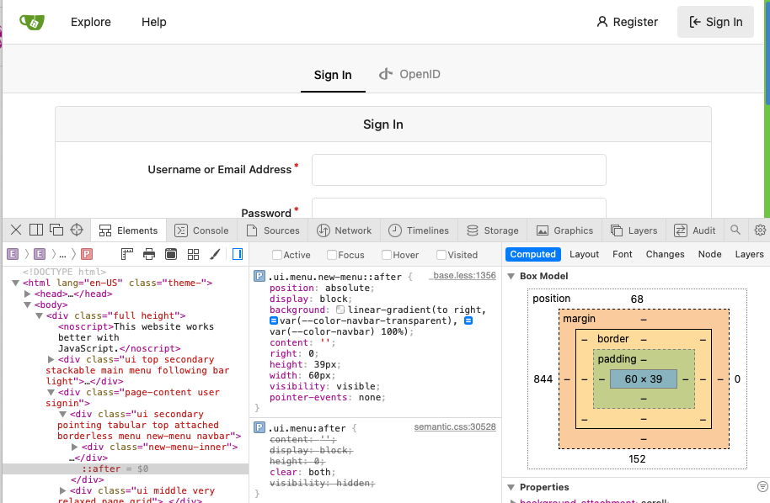The height and width of the screenshot is (503, 770).
Task: Open the Storage tab
Action: pos(493,230)
